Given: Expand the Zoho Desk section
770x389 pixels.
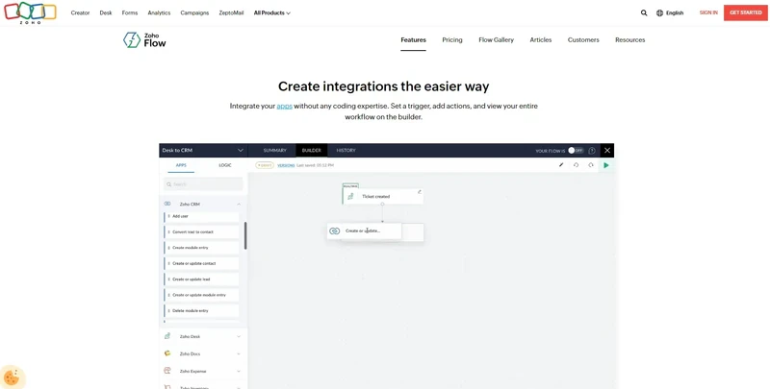Looking at the screenshot, I should (x=239, y=336).
